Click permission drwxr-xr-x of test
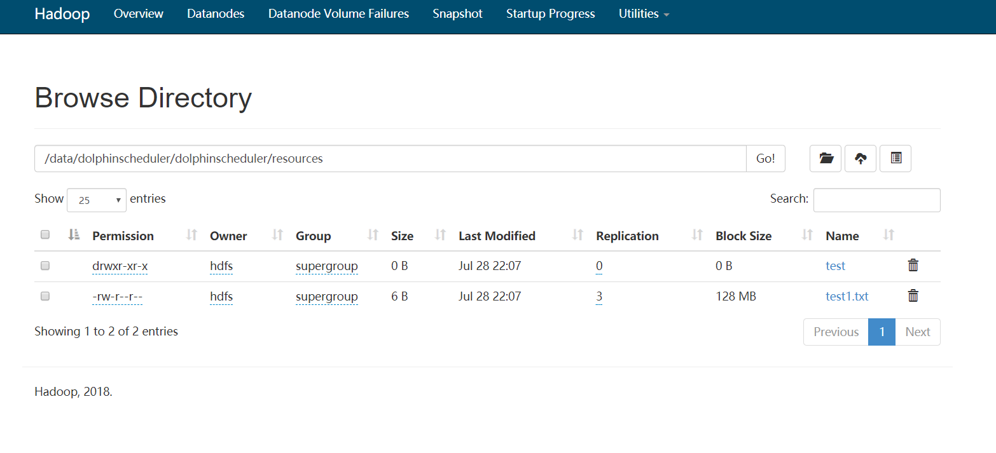The image size is (996, 453). click(120, 266)
